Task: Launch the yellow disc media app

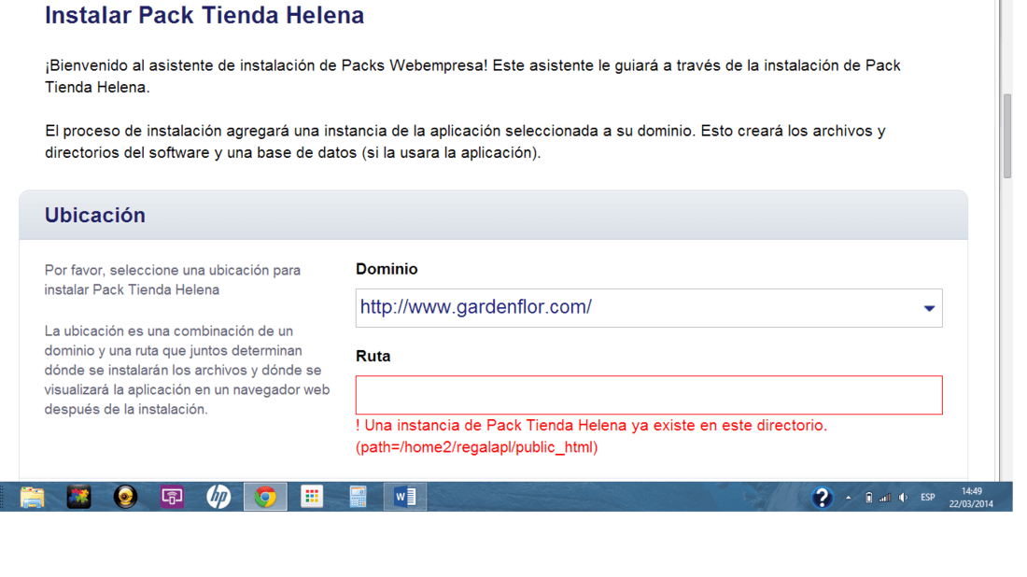Action: tap(125, 497)
